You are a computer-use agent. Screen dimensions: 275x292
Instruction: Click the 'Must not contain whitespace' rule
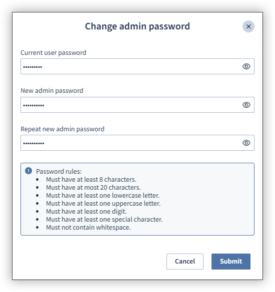(x=88, y=228)
